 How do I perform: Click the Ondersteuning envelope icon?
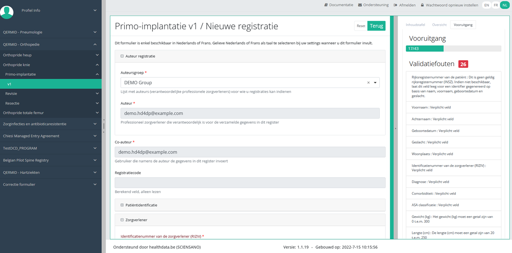click(x=360, y=5)
